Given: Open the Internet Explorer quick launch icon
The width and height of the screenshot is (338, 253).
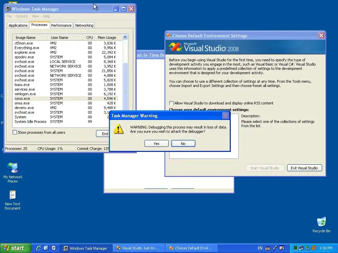Looking at the screenshot, I should click(39, 248).
